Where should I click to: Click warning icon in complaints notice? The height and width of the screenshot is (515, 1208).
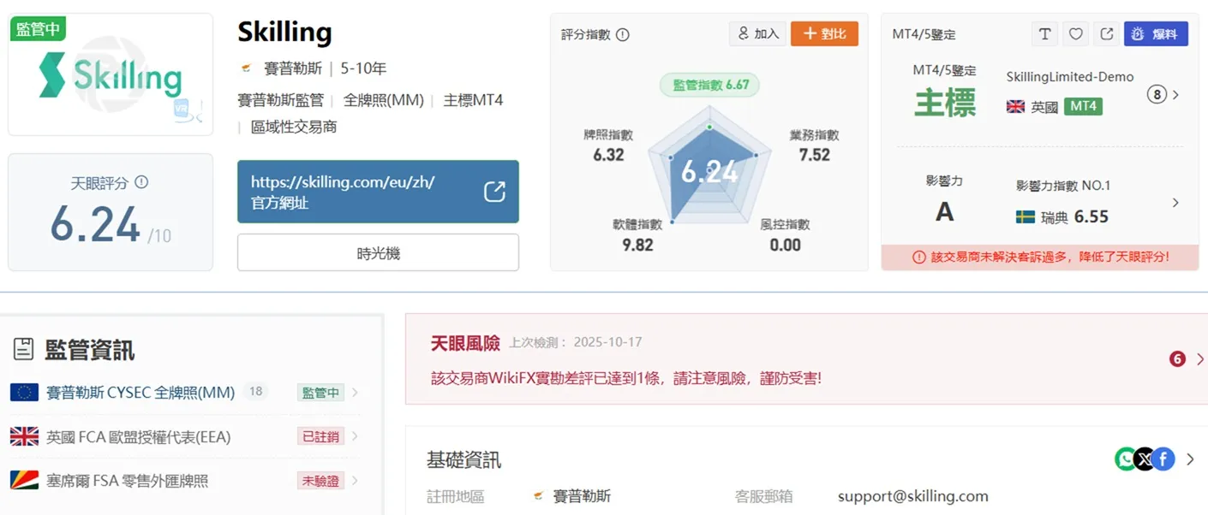(x=919, y=257)
